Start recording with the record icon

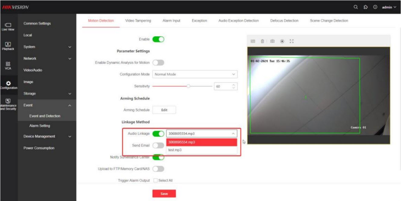pos(282,41)
